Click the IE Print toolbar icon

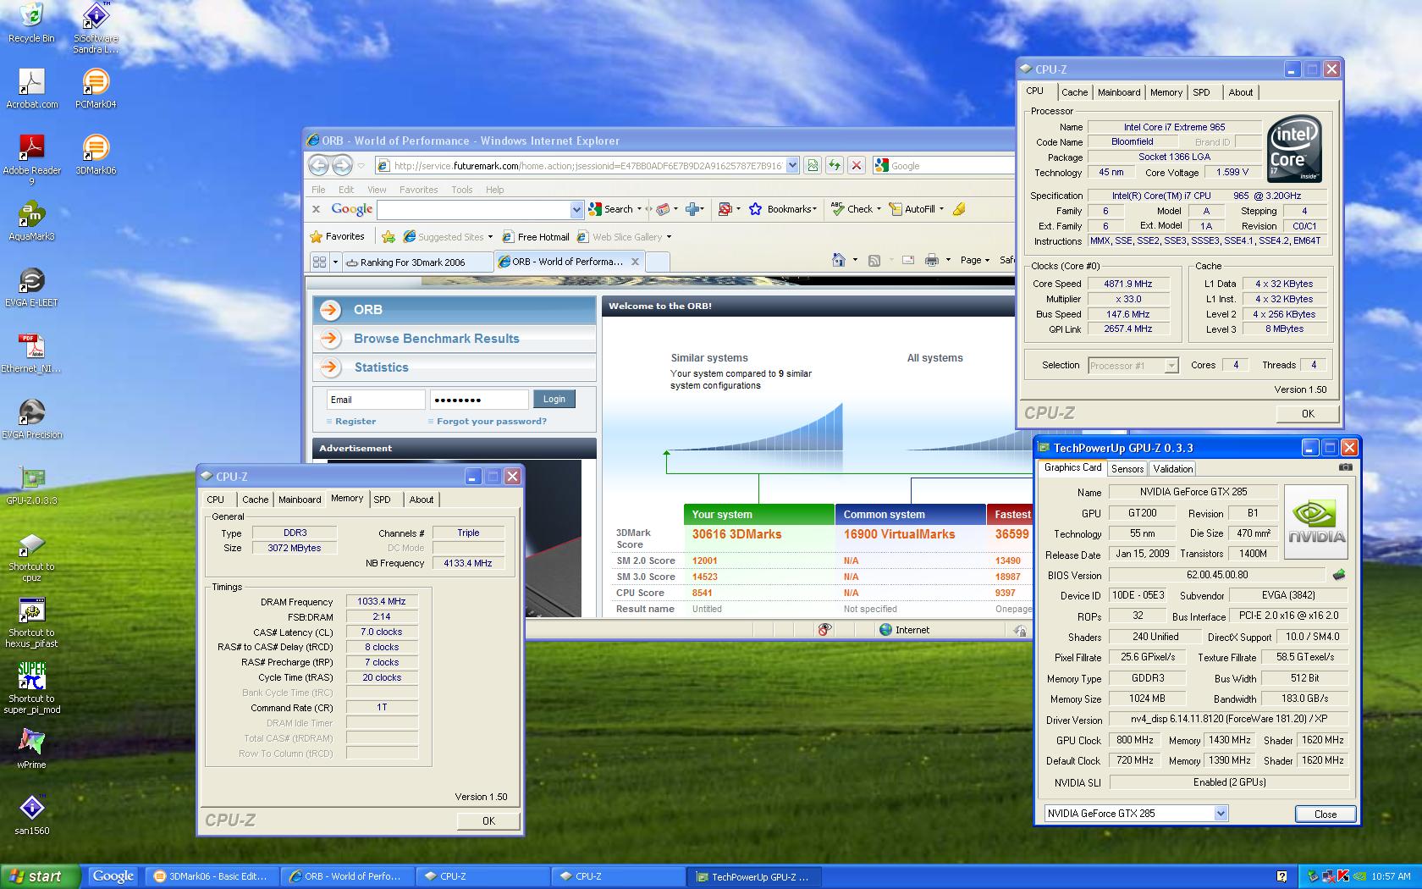931,260
